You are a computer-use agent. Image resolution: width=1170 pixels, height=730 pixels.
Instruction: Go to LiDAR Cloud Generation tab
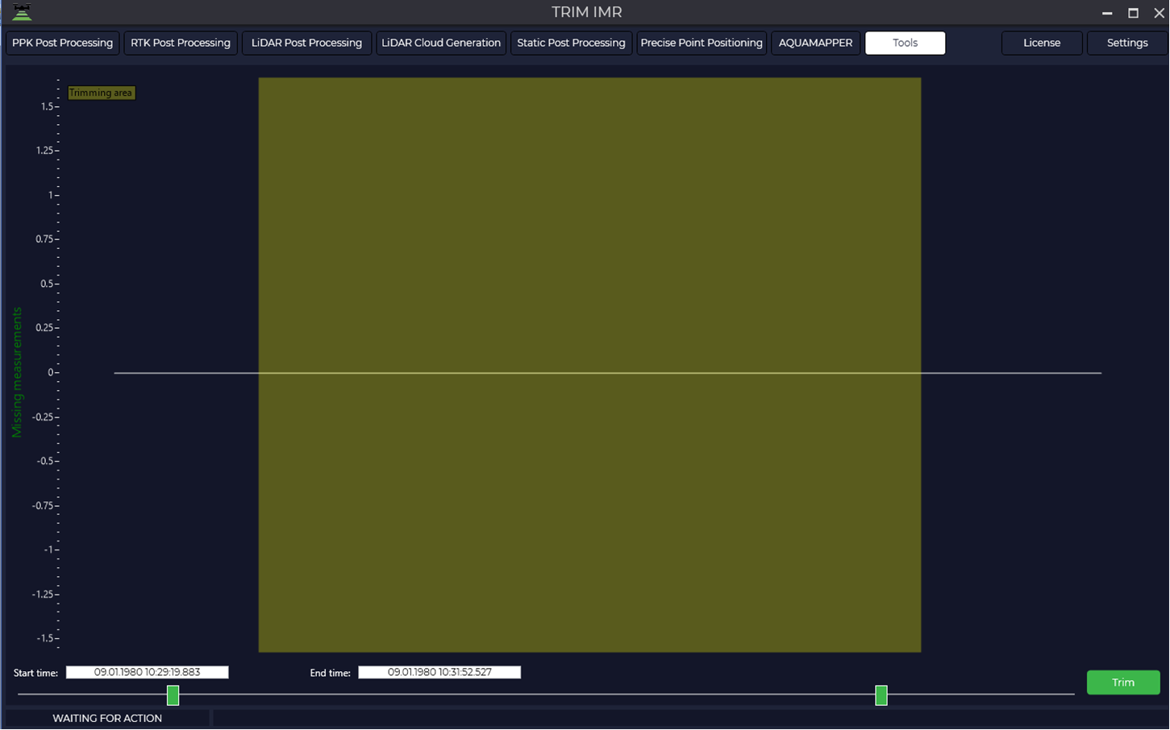click(x=441, y=43)
